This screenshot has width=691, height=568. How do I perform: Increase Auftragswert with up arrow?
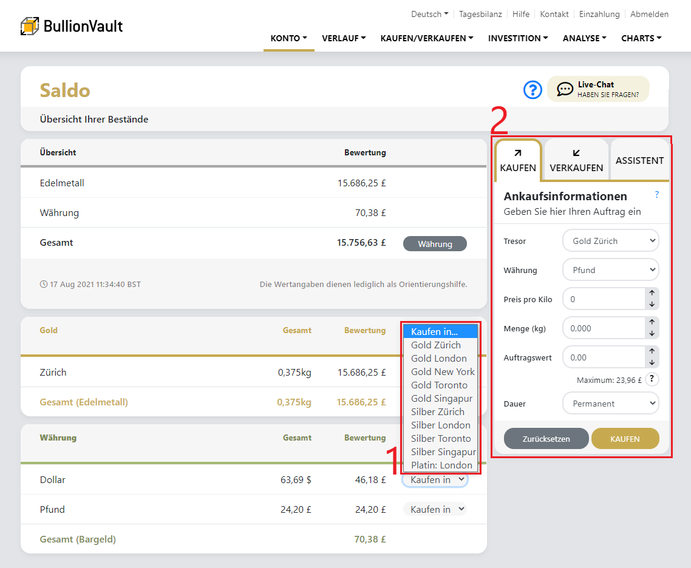[652, 351]
